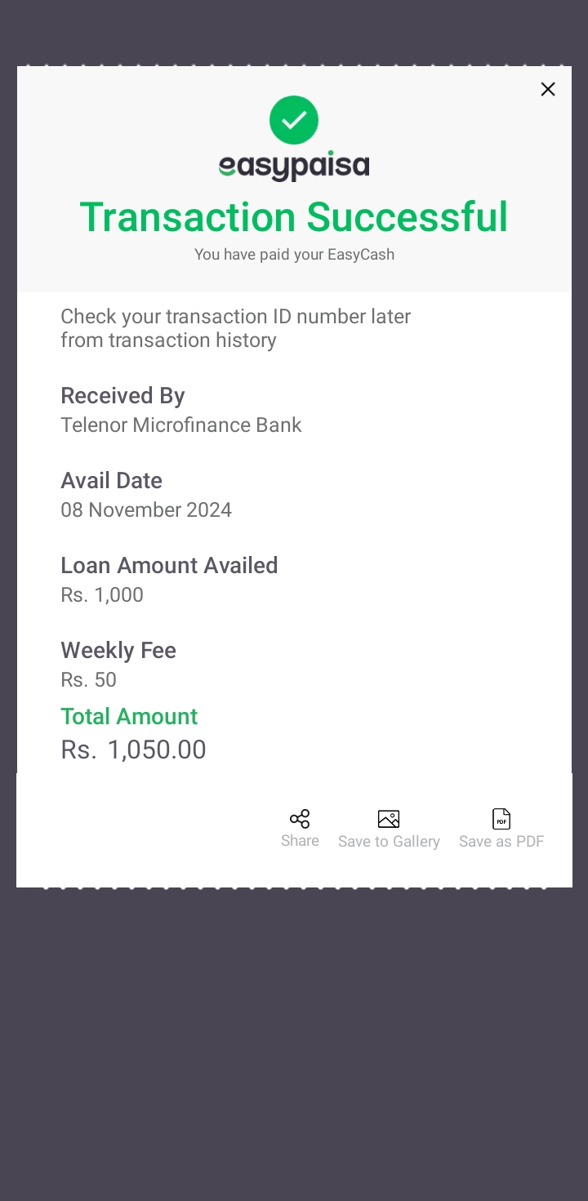Image resolution: width=588 pixels, height=1201 pixels.
Task: Tap the transaction ID number notice
Action: pos(235,328)
